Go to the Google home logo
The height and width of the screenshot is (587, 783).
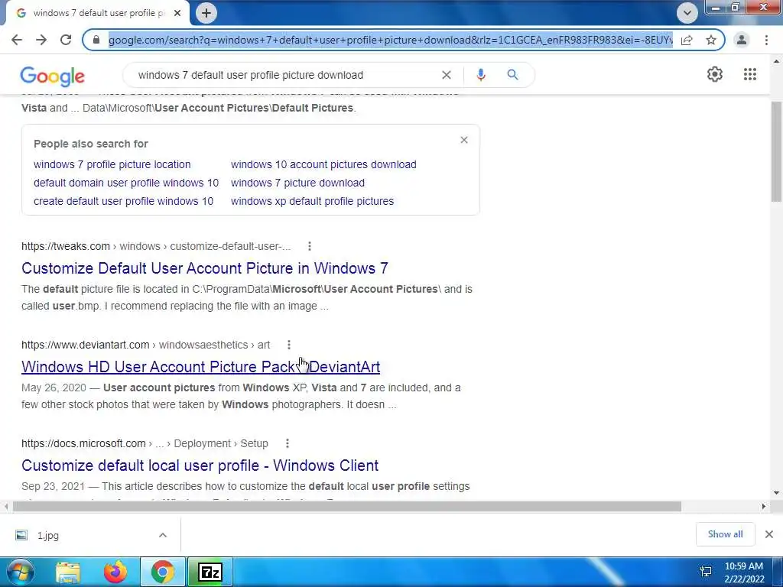(x=53, y=76)
